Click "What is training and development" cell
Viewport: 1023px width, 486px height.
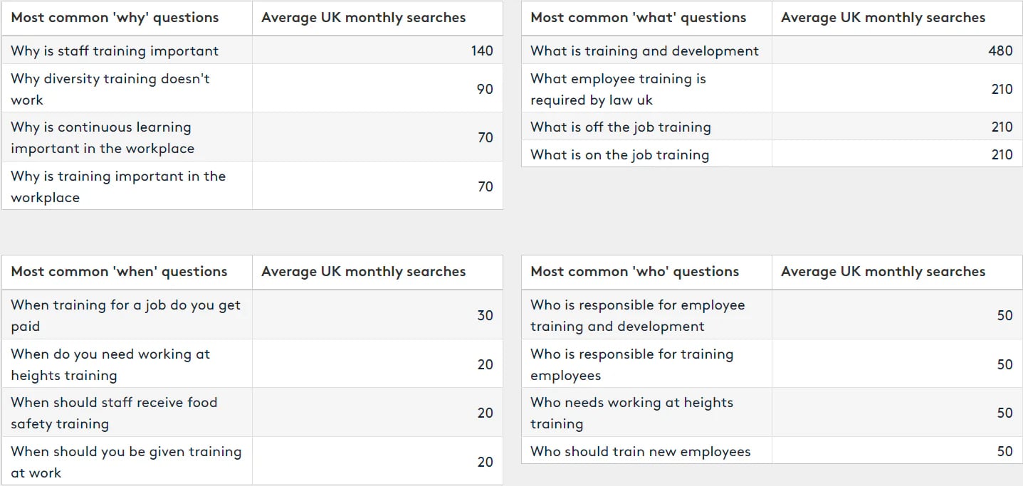(x=644, y=51)
